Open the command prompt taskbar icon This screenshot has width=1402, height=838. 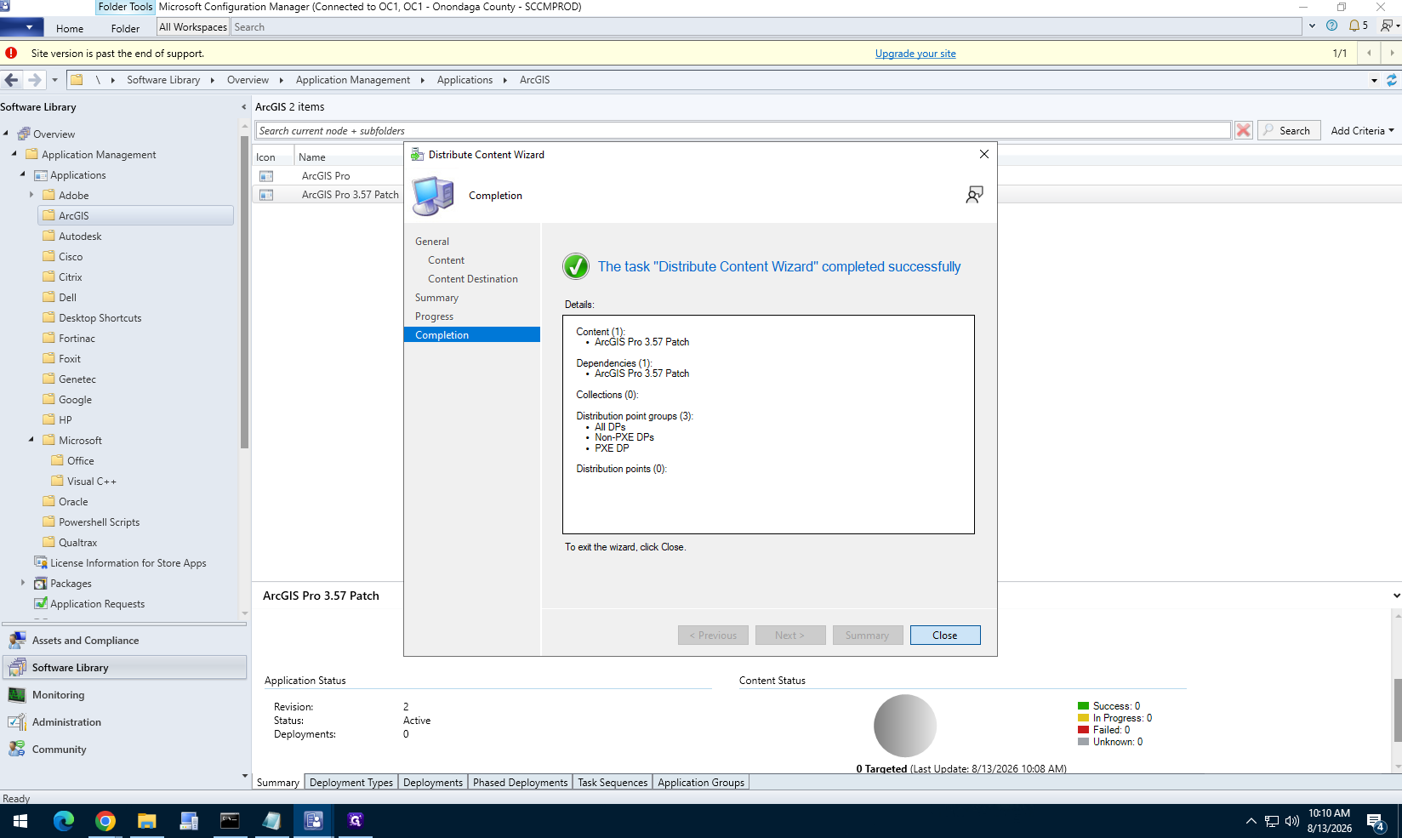[x=231, y=821]
